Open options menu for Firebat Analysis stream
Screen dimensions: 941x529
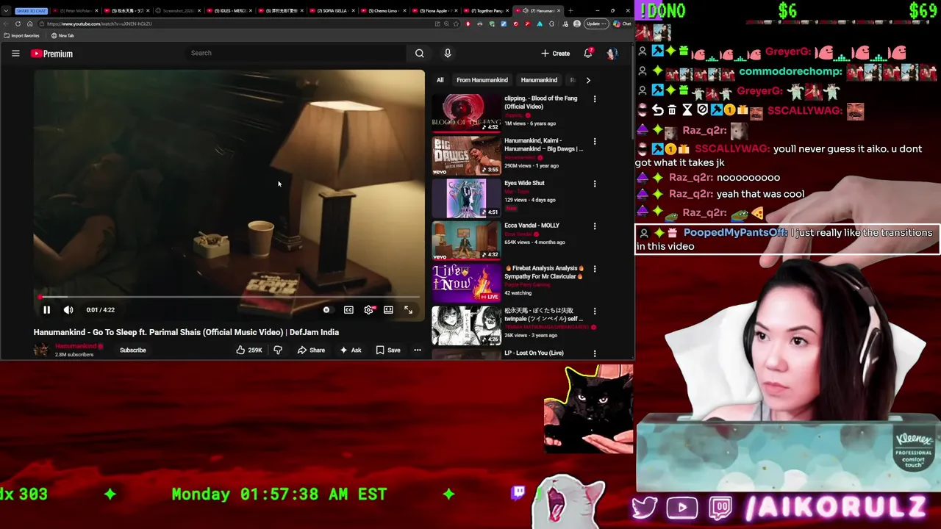click(595, 269)
